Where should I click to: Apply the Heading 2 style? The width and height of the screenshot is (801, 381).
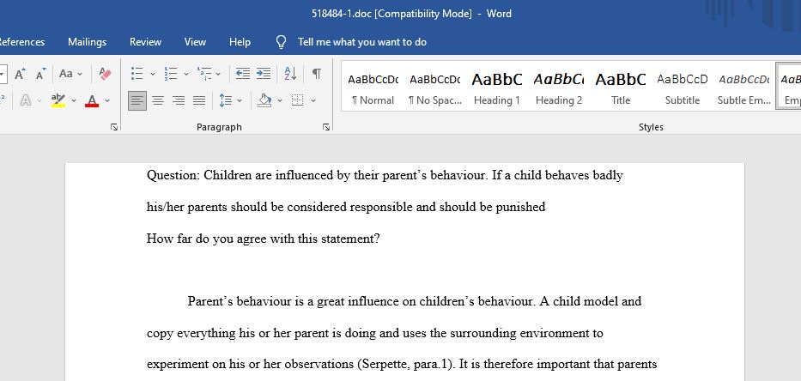click(x=559, y=86)
